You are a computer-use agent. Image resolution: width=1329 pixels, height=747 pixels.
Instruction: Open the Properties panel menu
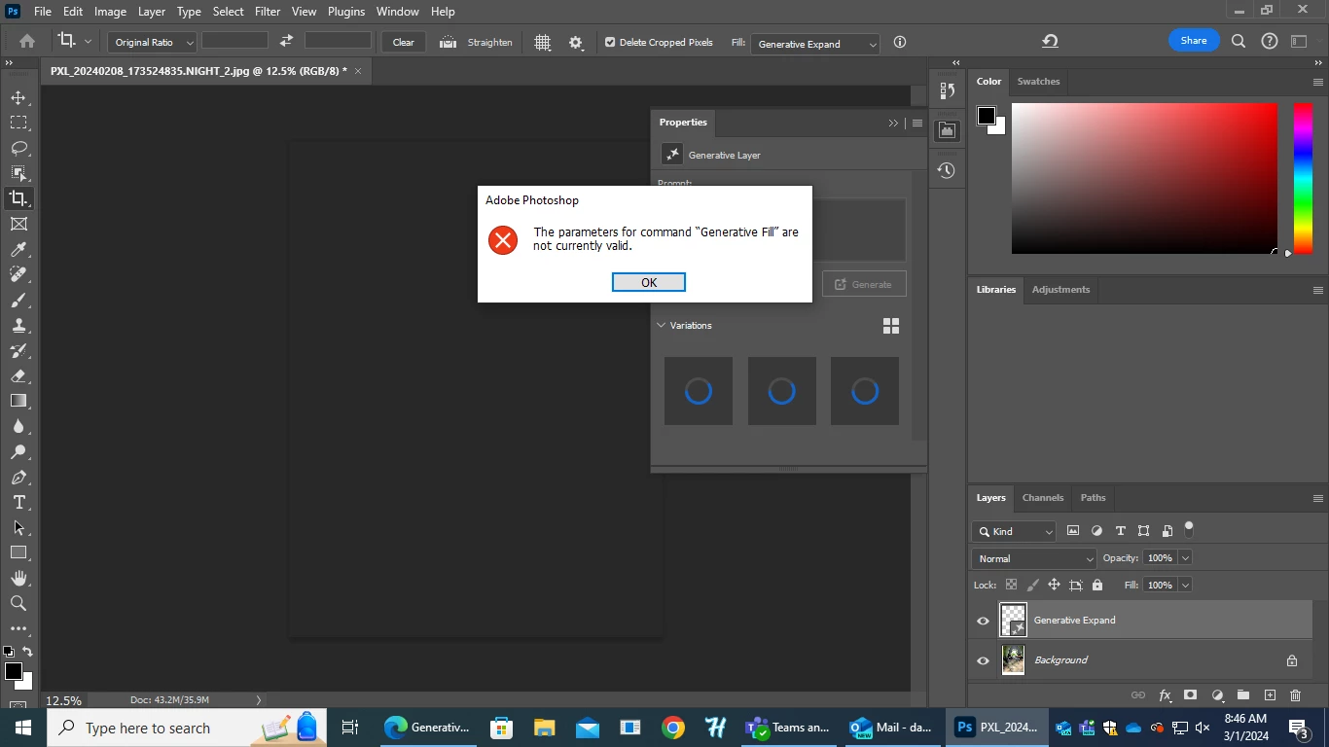coord(917,123)
